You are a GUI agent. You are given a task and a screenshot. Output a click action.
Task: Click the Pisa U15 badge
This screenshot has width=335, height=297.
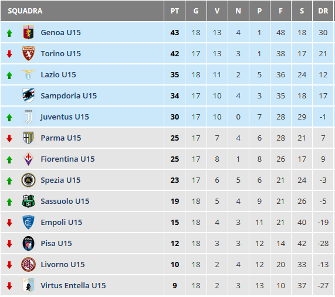(28, 244)
